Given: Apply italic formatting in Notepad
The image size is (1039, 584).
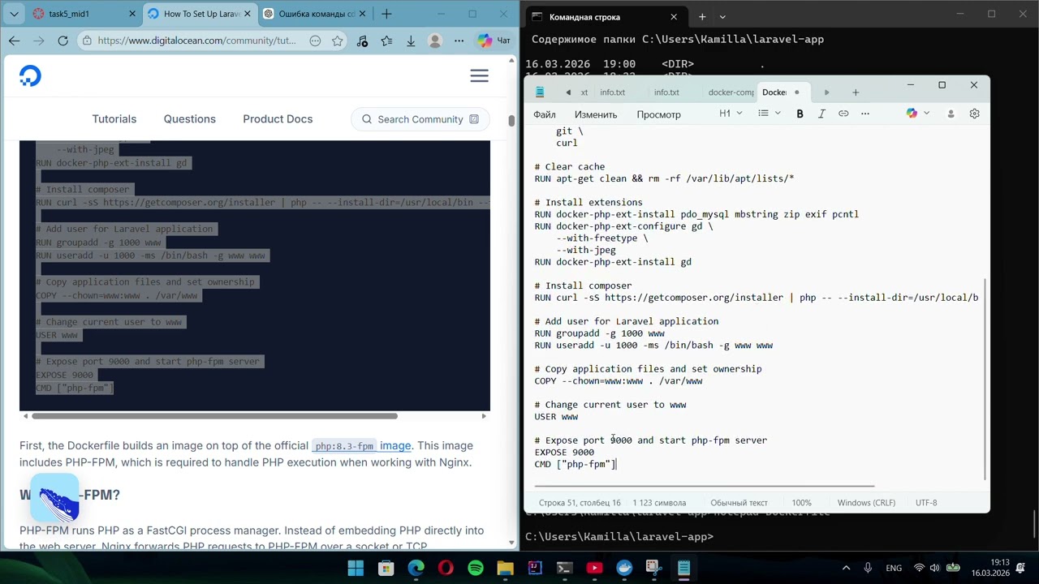Looking at the screenshot, I should click(x=821, y=114).
